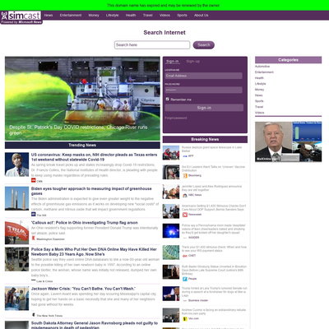Click the Sign-in button in login panel

(x=204, y=108)
